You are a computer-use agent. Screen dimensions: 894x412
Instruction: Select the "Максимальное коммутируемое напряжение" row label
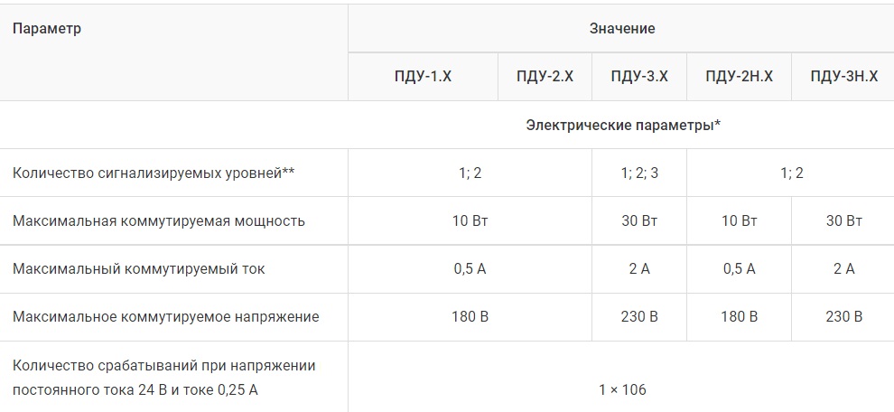[x=165, y=316]
